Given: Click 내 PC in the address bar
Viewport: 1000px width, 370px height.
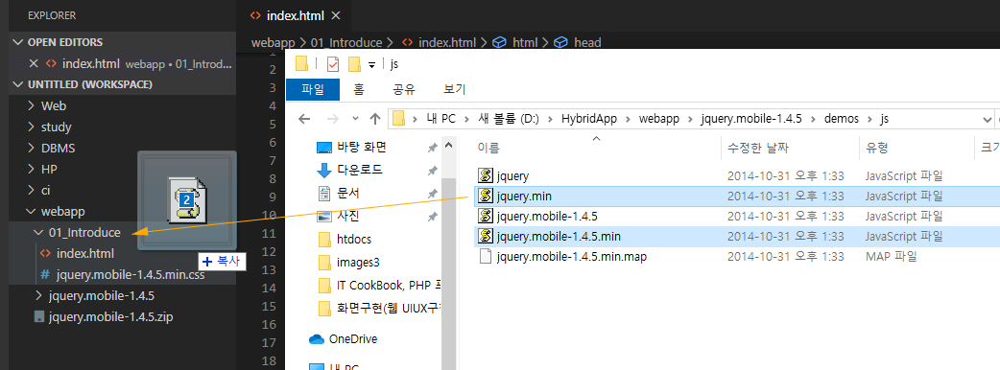Looking at the screenshot, I should (442, 119).
